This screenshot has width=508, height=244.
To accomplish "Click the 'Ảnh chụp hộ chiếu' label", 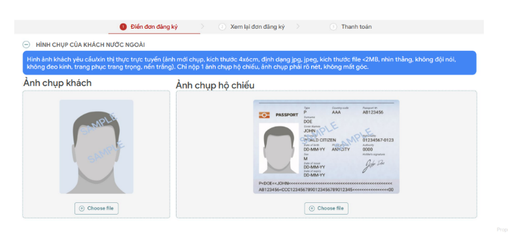I will pyautogui.click(x=215, y=85).
